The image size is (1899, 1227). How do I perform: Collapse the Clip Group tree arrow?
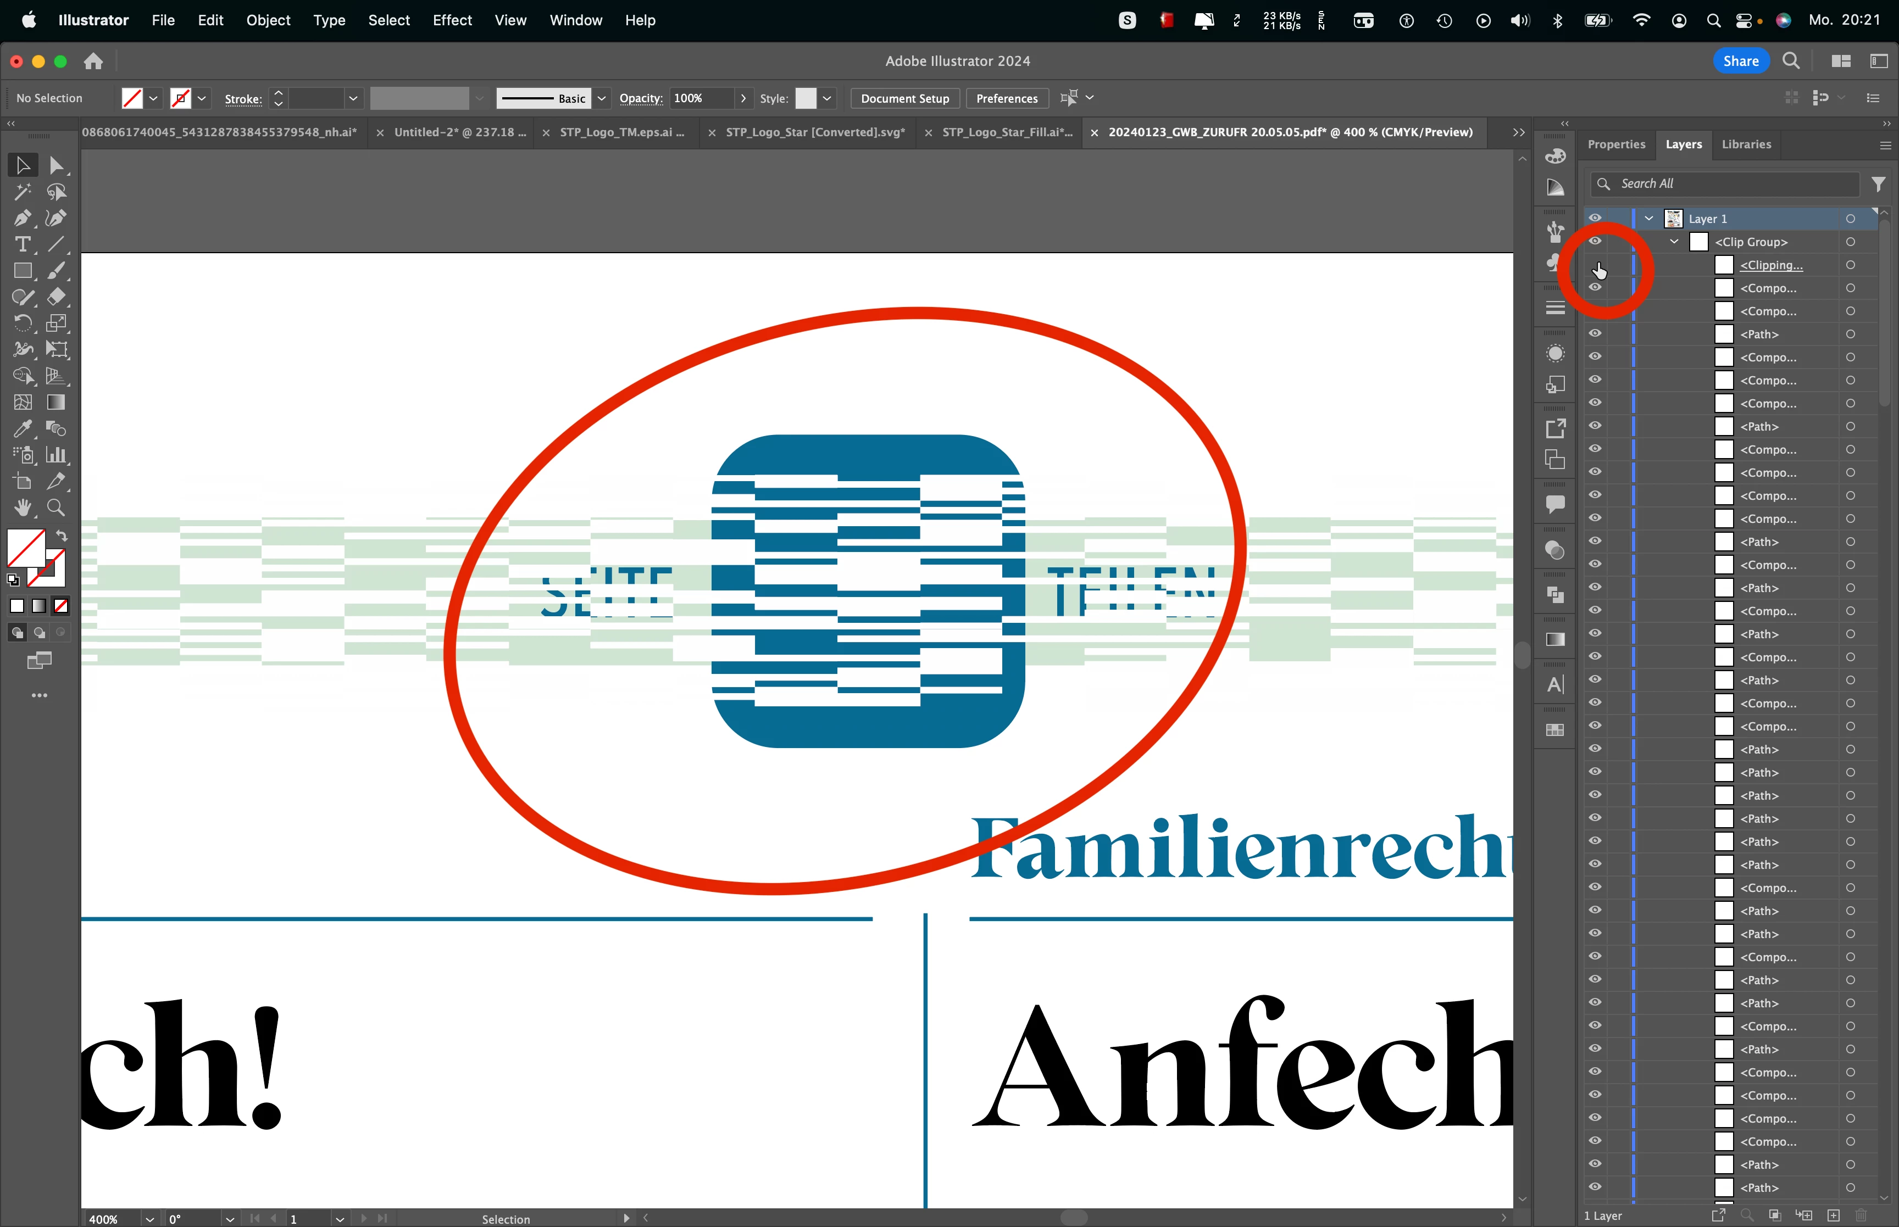(1674, 242)
